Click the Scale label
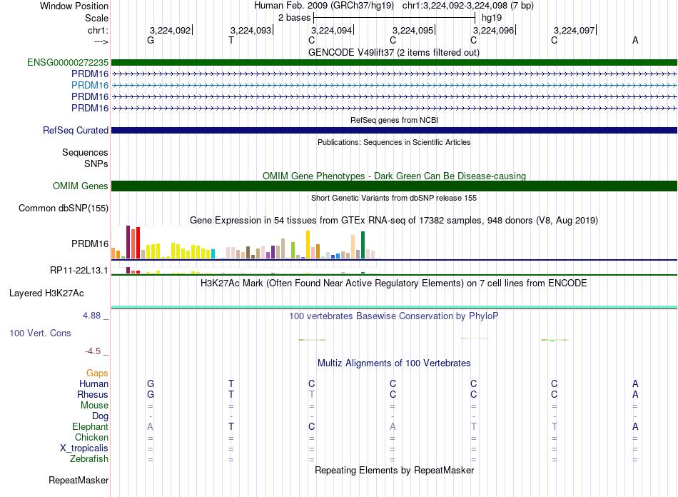Viewport: 678px width, 497px height. pos(96,18)
